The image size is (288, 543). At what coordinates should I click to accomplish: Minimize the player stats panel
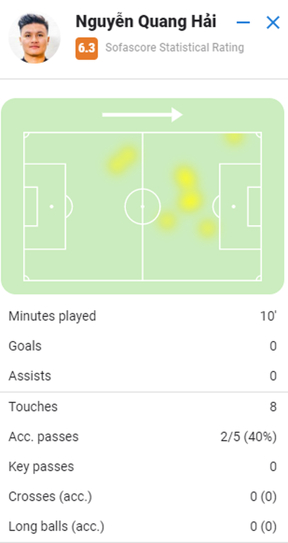pos(243,23)
